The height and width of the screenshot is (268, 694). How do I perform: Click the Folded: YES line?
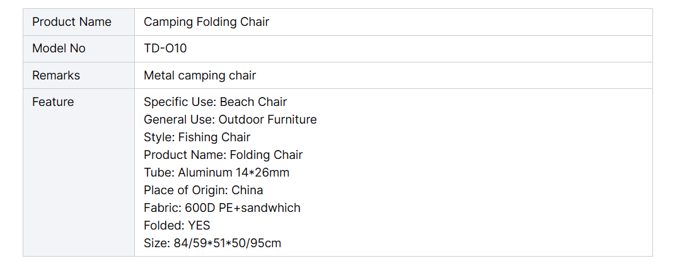(177, 226)
